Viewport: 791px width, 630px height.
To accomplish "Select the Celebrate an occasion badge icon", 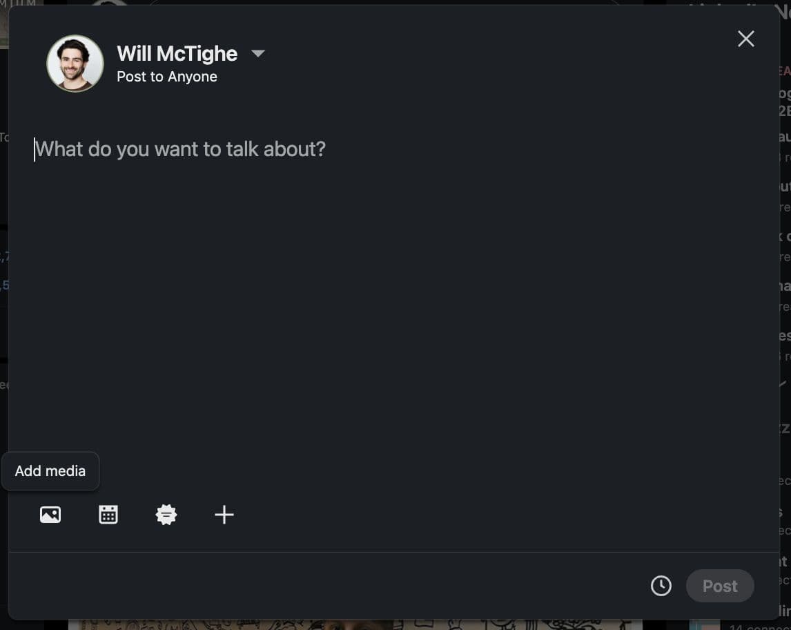I will (x=166, y=515).
